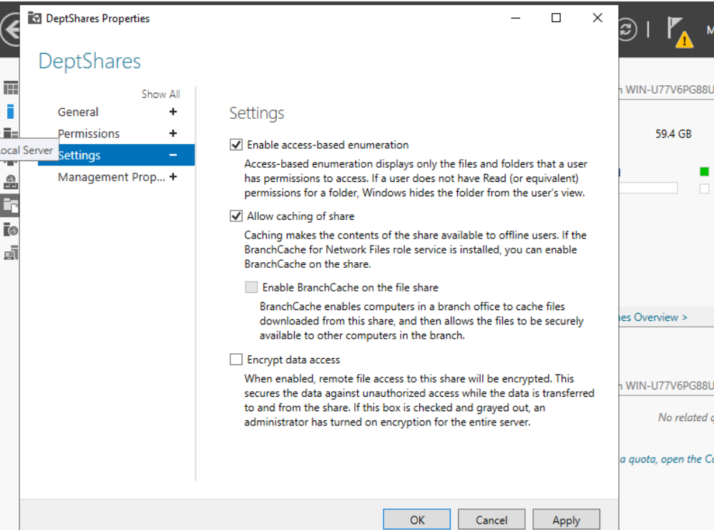Open File and Storage Services sidebar icon
Screen dimensions: 714x530
[x=11, y=206]
